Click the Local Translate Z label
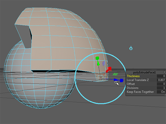 point(138,80)
